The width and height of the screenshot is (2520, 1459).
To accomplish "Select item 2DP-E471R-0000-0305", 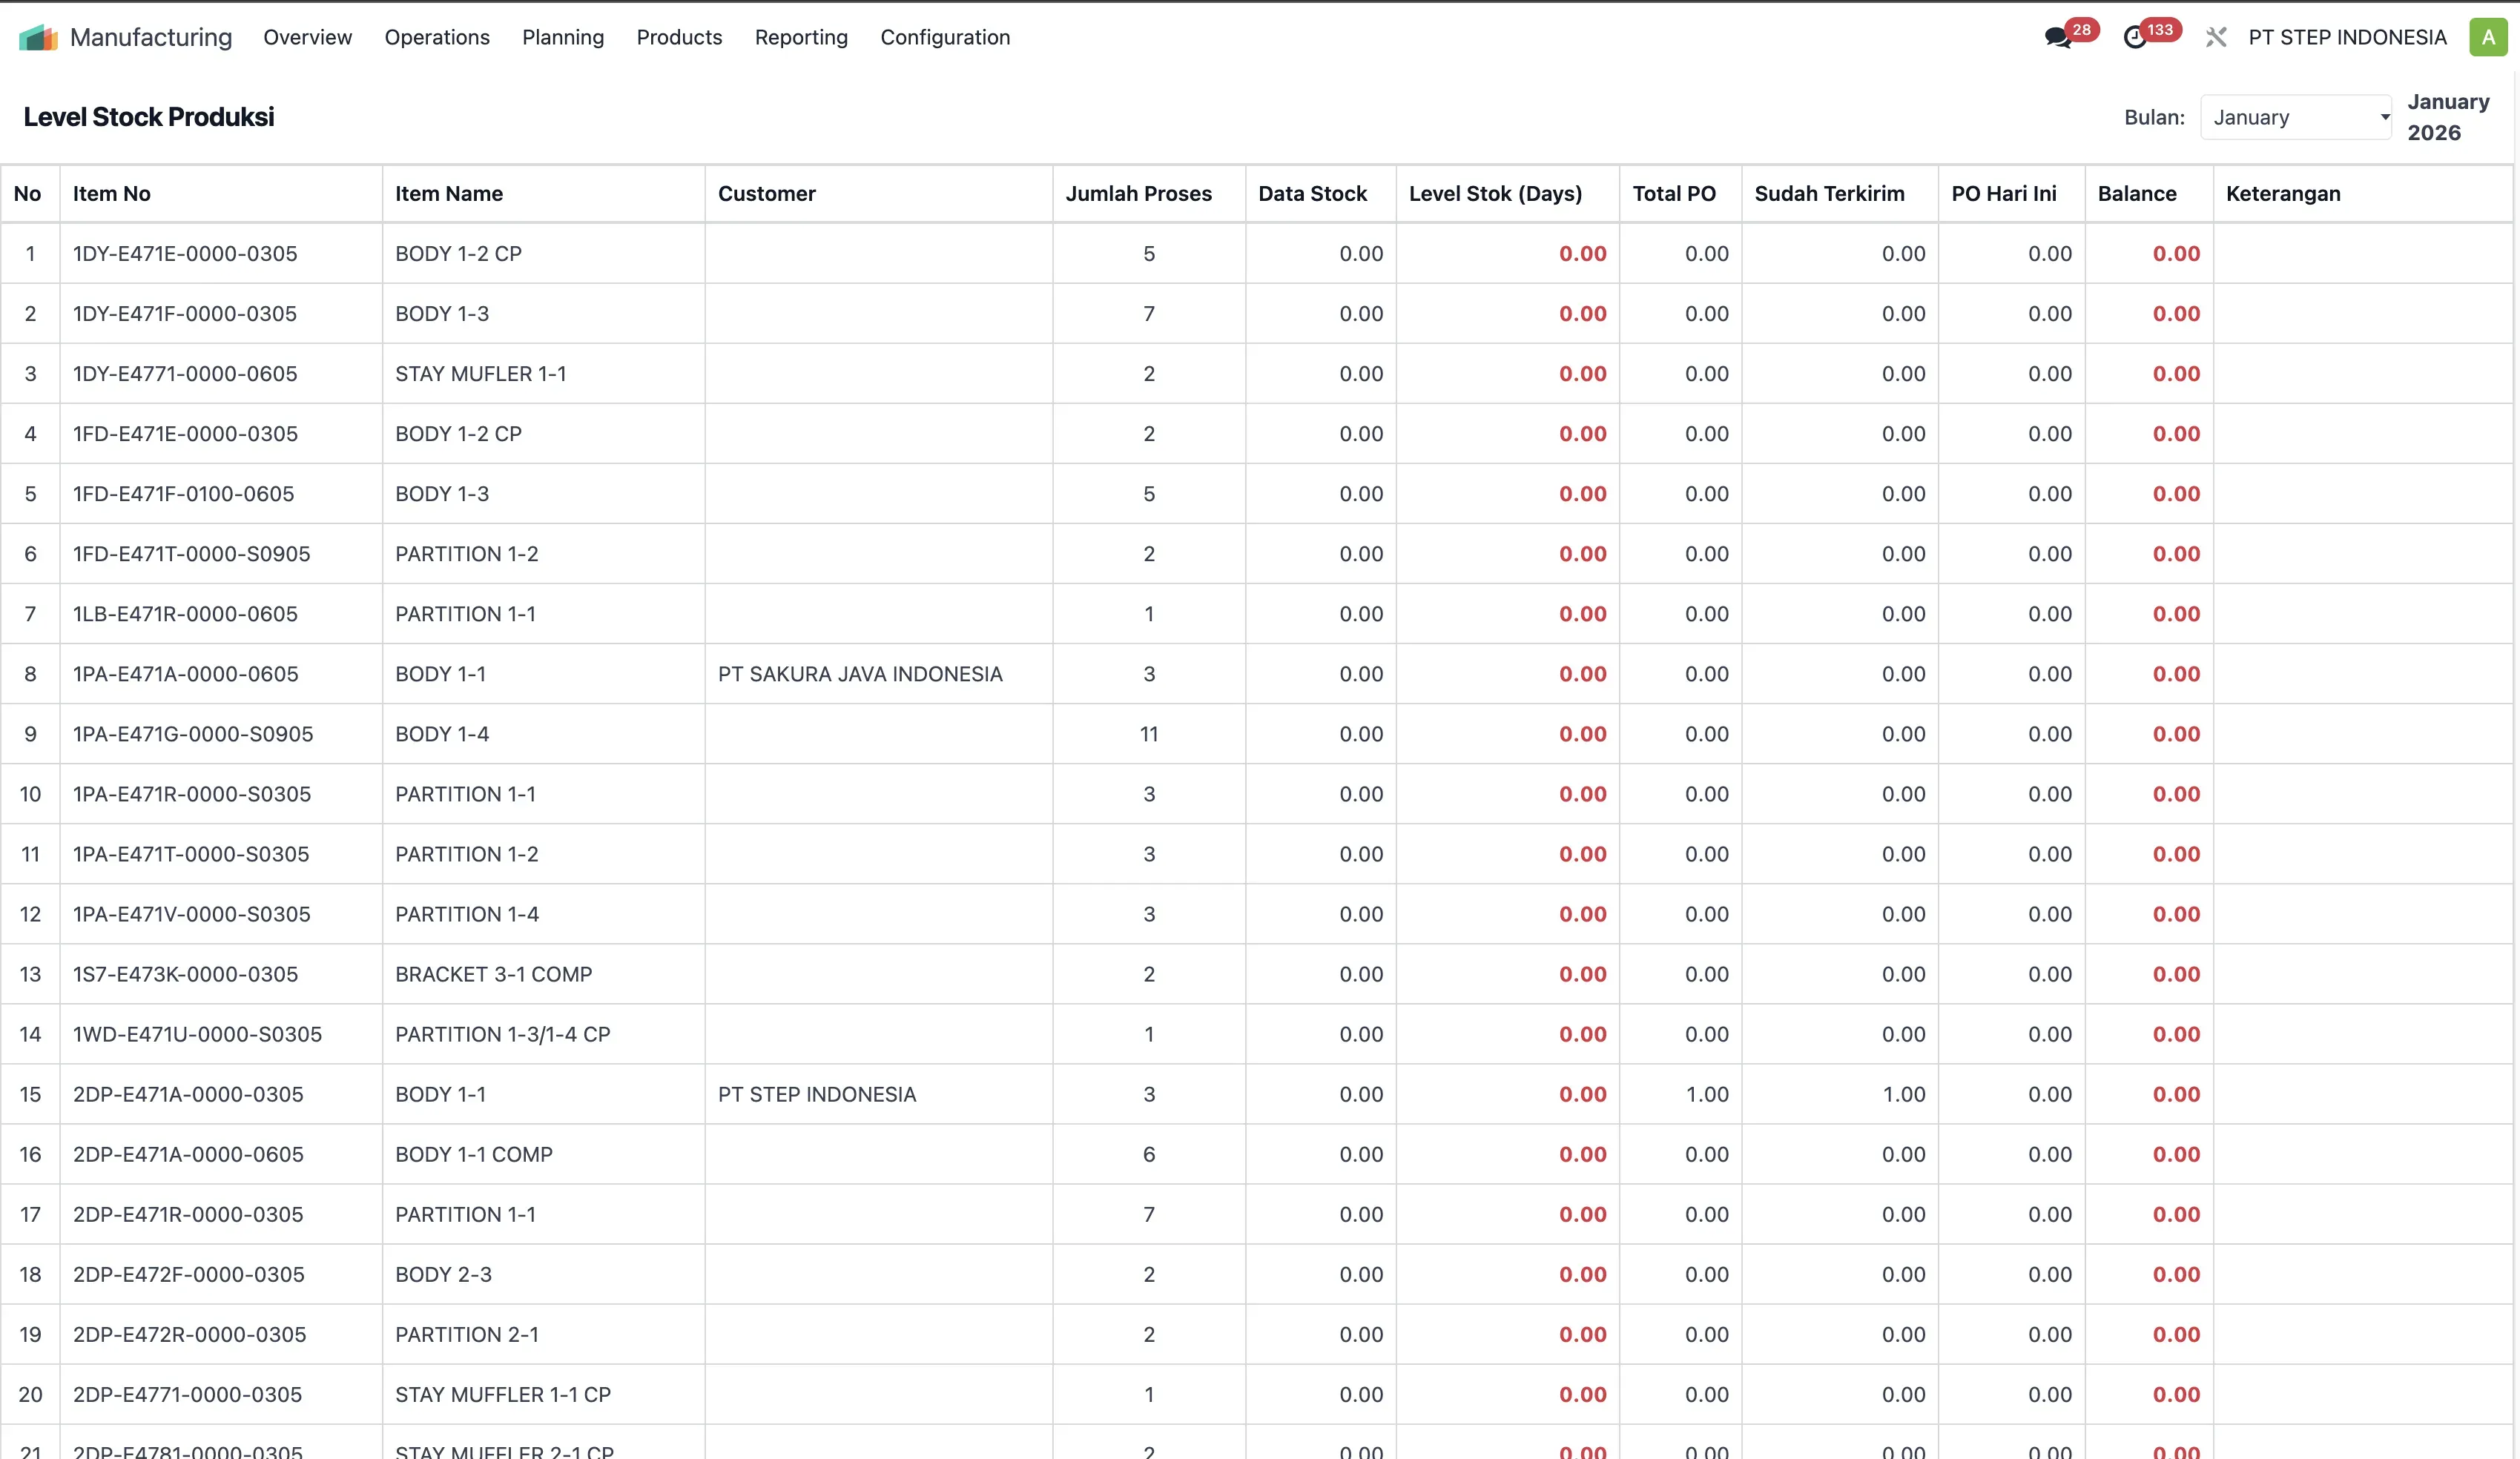I will click(x=188, y=1214).
